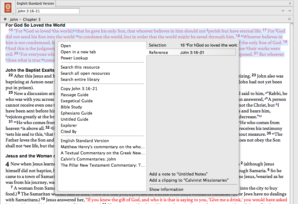
Task: Click the back navigation arrow
Action: (x=283, y=11)
